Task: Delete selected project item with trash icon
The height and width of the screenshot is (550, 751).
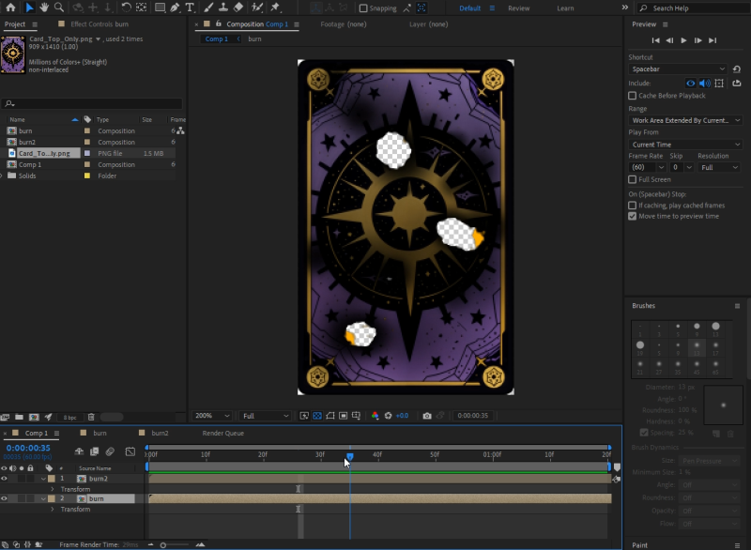Action: pyautogui.click(x=91, y=418)
